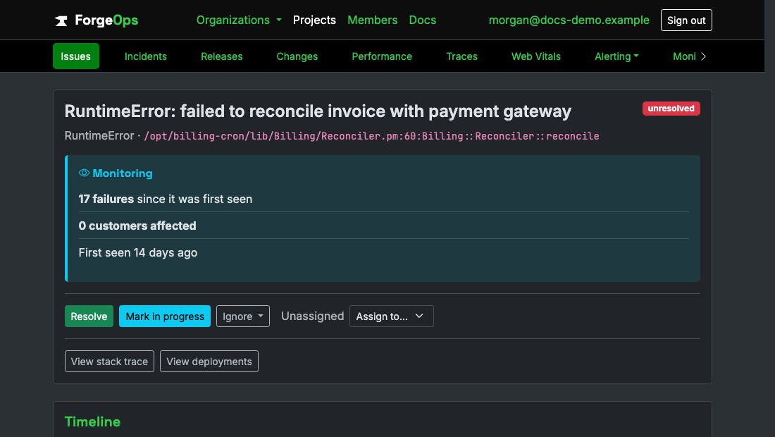Open the Docs link
Image resolution: width=775 pixels, height=437 pixels.
423,20
